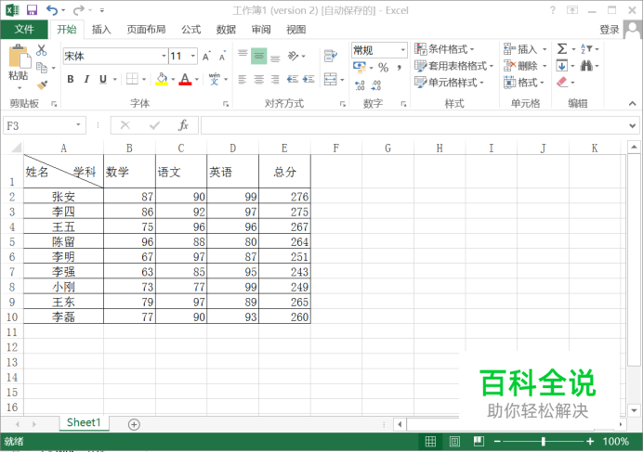Click the Name Box showing F3
The image size is (643, 452).
coord(45,125)
